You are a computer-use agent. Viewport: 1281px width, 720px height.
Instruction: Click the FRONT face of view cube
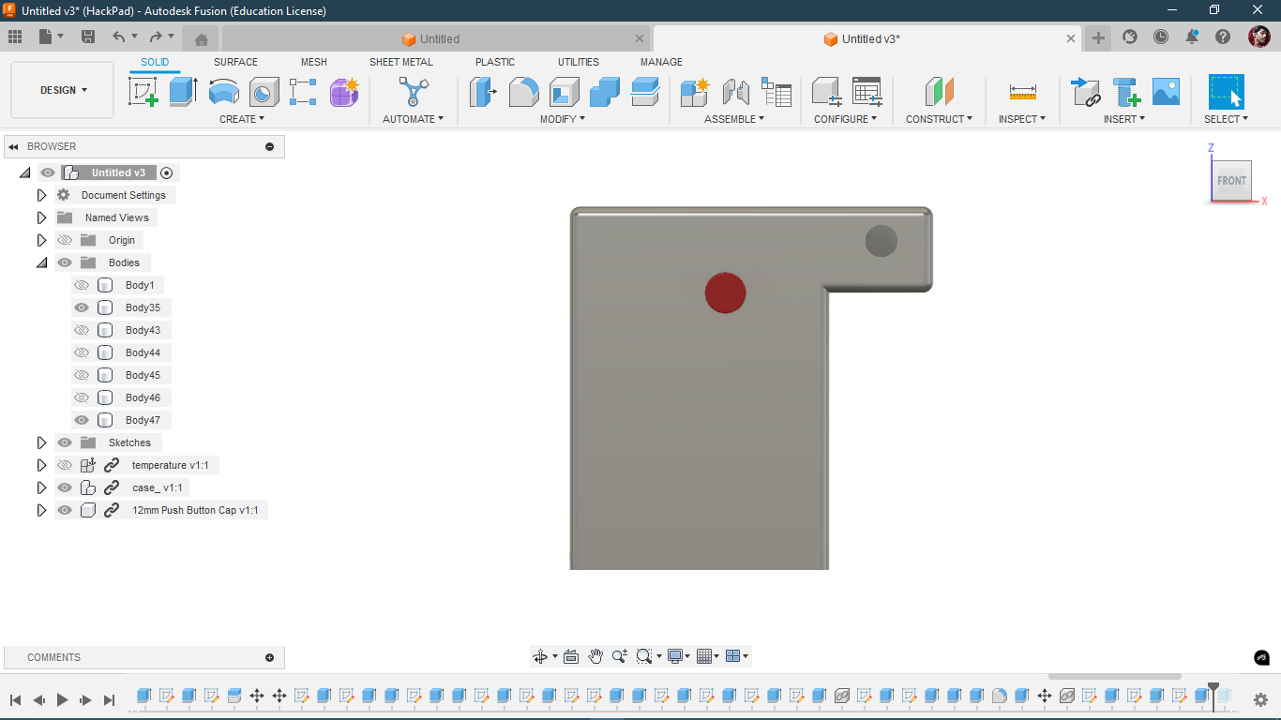coord(1231,181)
